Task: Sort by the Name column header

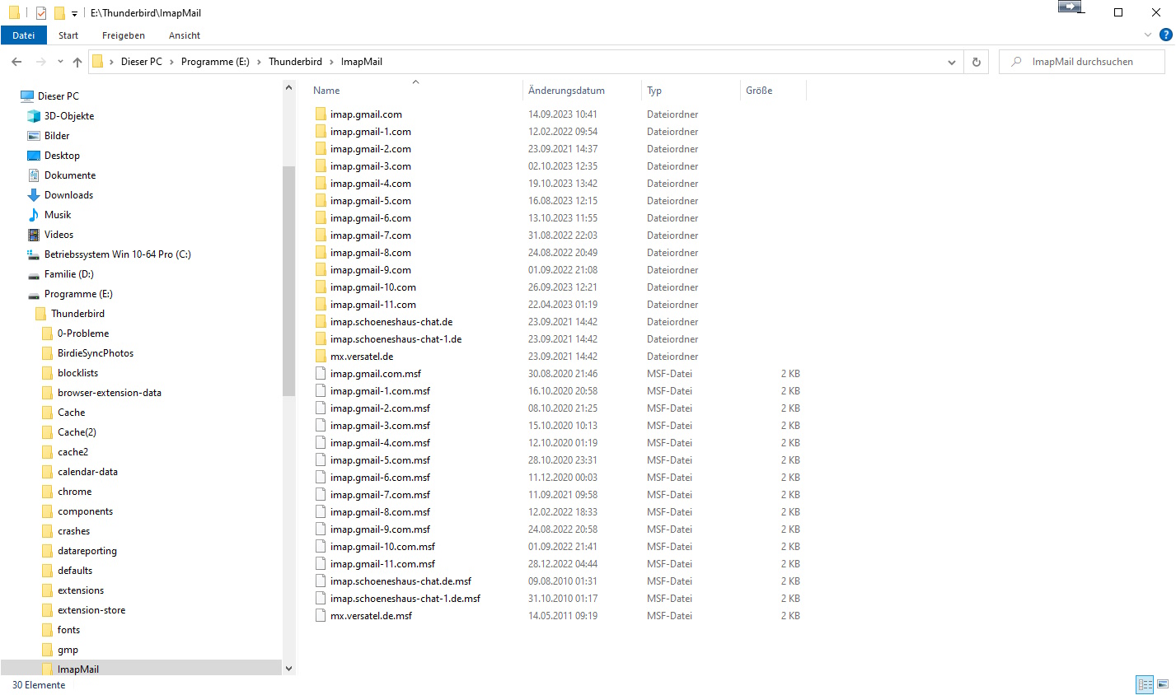Action: (326, 91)
